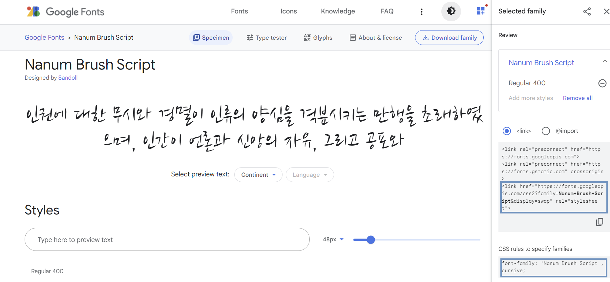Select the @import radio option
Viewport: 610px width, 282px height.
click(x=546, y=131)
